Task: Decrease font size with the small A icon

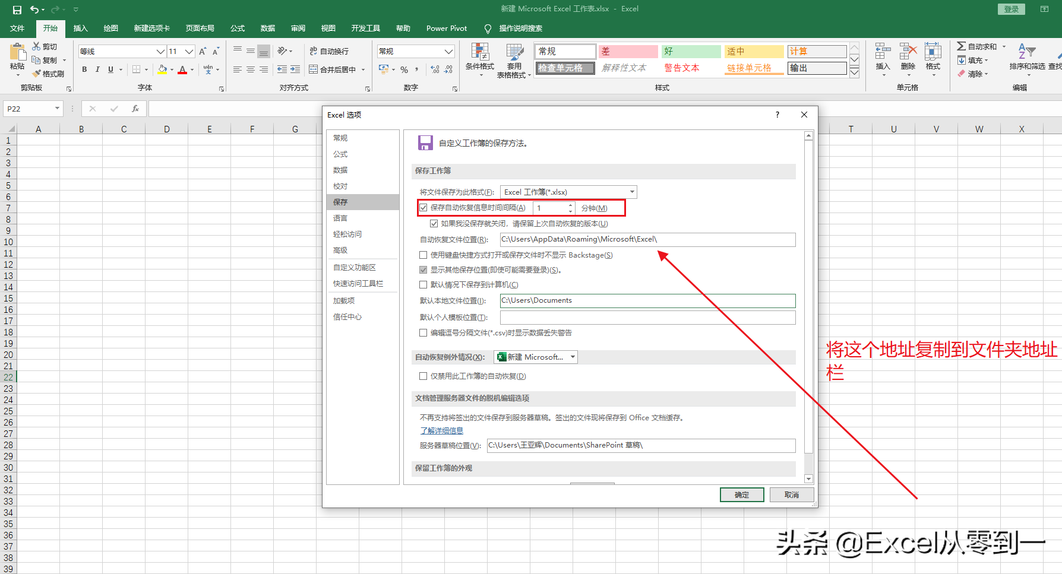Action: click(x=216, y=52)
